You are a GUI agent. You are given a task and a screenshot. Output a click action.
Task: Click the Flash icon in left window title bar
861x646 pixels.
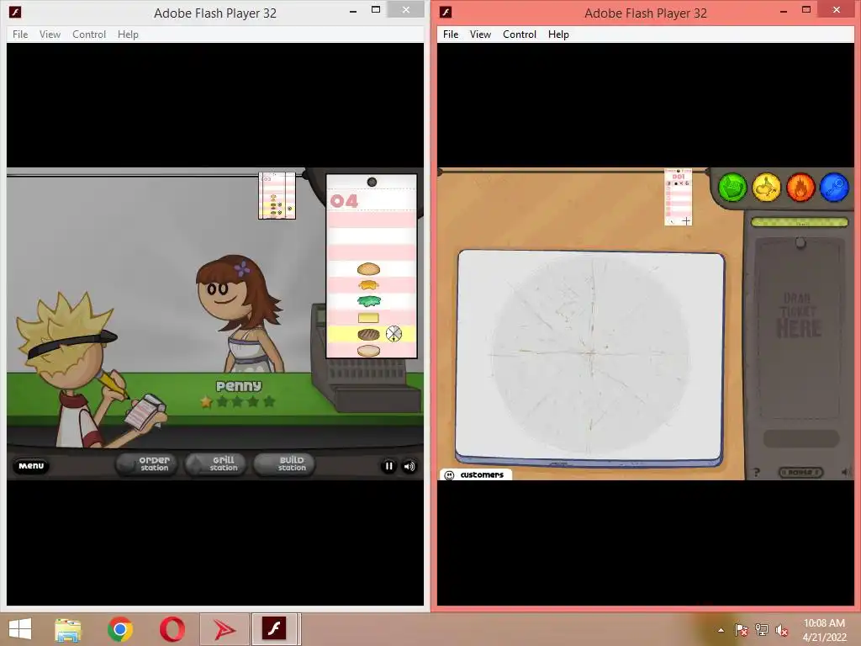[x=15, y=12]
